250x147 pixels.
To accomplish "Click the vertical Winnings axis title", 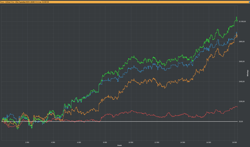I will coord(247,73).
